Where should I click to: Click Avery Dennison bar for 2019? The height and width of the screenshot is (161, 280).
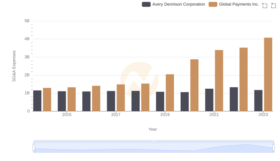pyautogui.click(x=160, y=102)
